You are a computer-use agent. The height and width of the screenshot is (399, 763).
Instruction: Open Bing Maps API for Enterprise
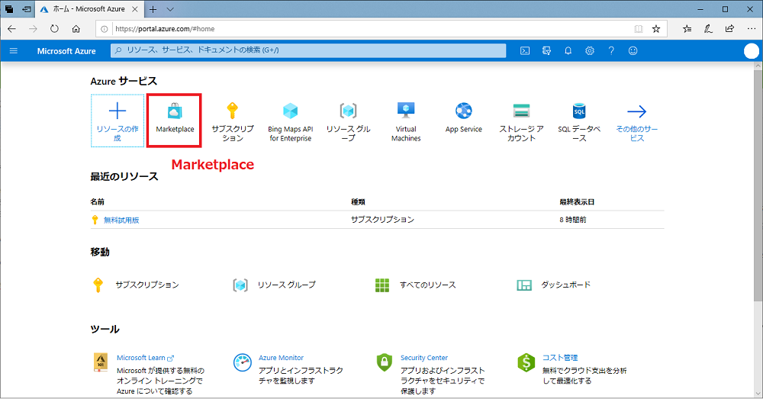(291, 121)
